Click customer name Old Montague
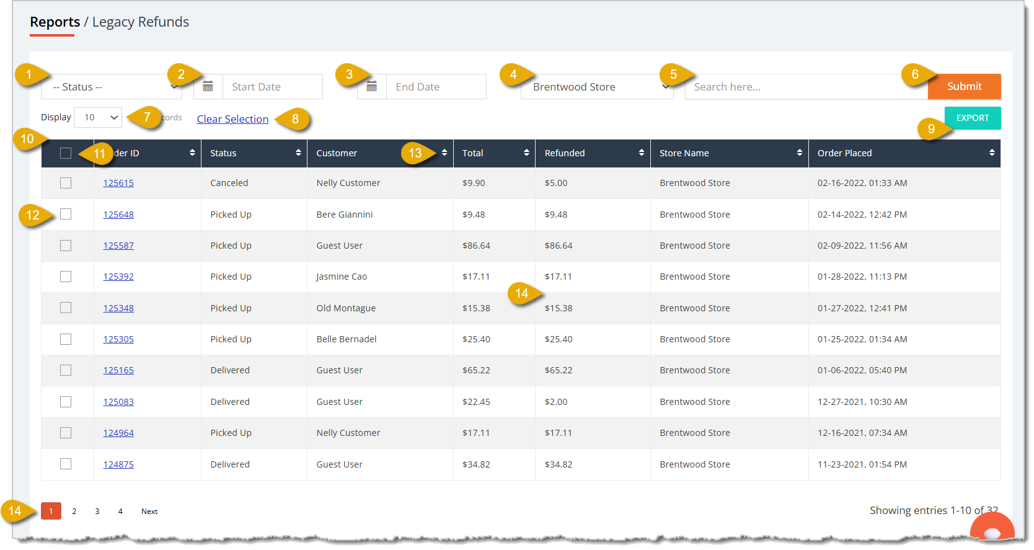 (x=346, y=308)
